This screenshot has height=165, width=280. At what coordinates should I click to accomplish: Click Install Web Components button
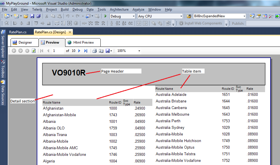(201, 23)
